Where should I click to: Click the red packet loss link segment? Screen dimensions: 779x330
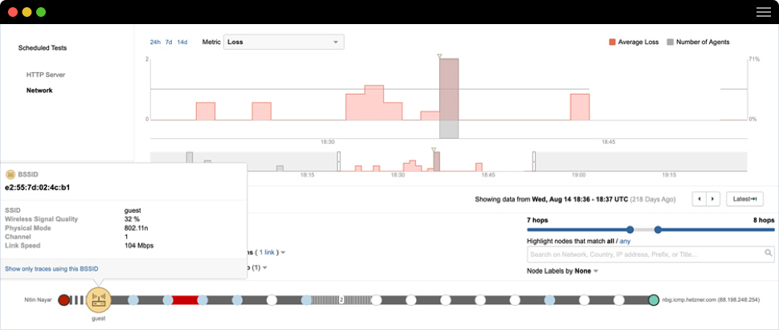186,300
